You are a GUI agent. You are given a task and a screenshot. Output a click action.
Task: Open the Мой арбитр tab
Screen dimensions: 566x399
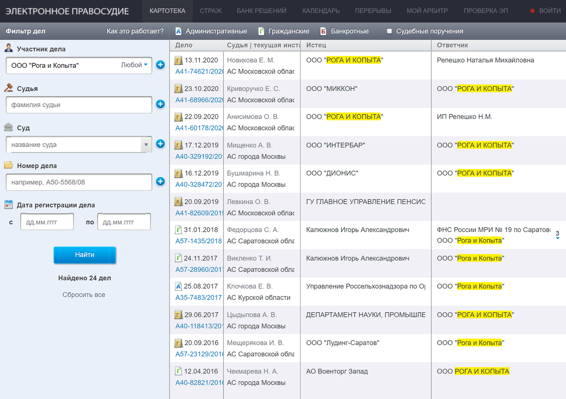[x=427, y=11]
